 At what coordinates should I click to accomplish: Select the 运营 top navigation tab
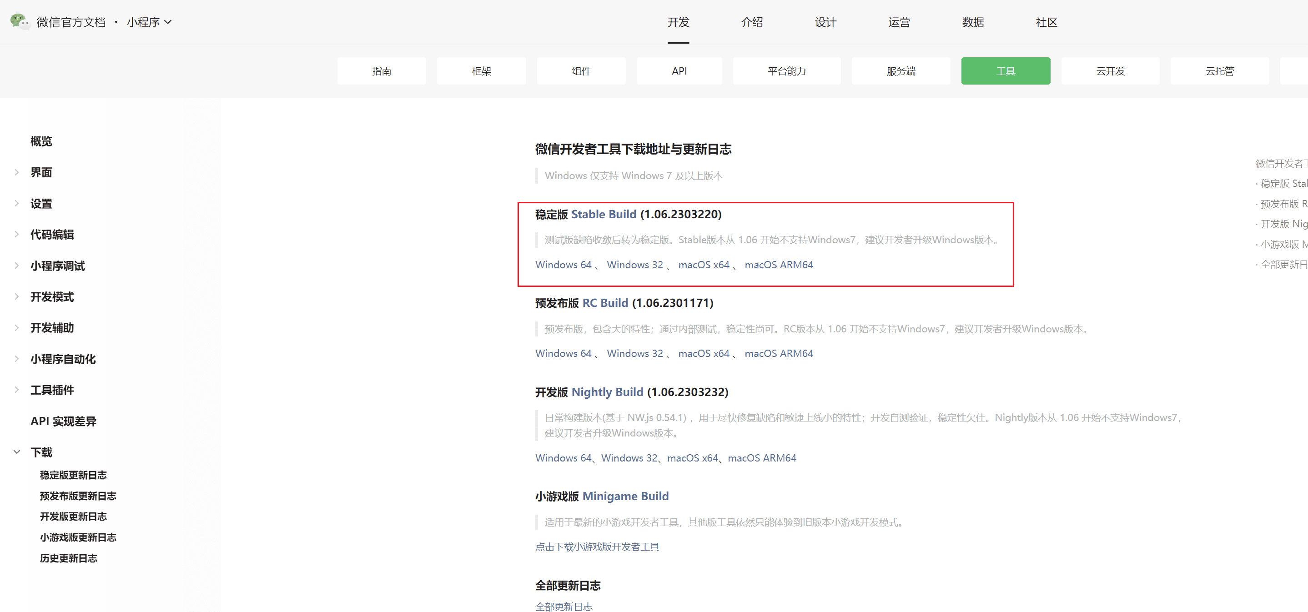click(x=899, y=22)
